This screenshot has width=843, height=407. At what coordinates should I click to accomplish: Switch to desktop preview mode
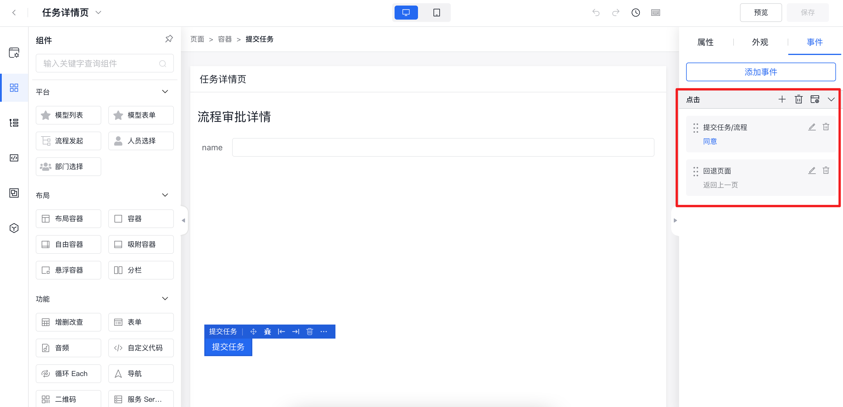(x=406, y=13)
